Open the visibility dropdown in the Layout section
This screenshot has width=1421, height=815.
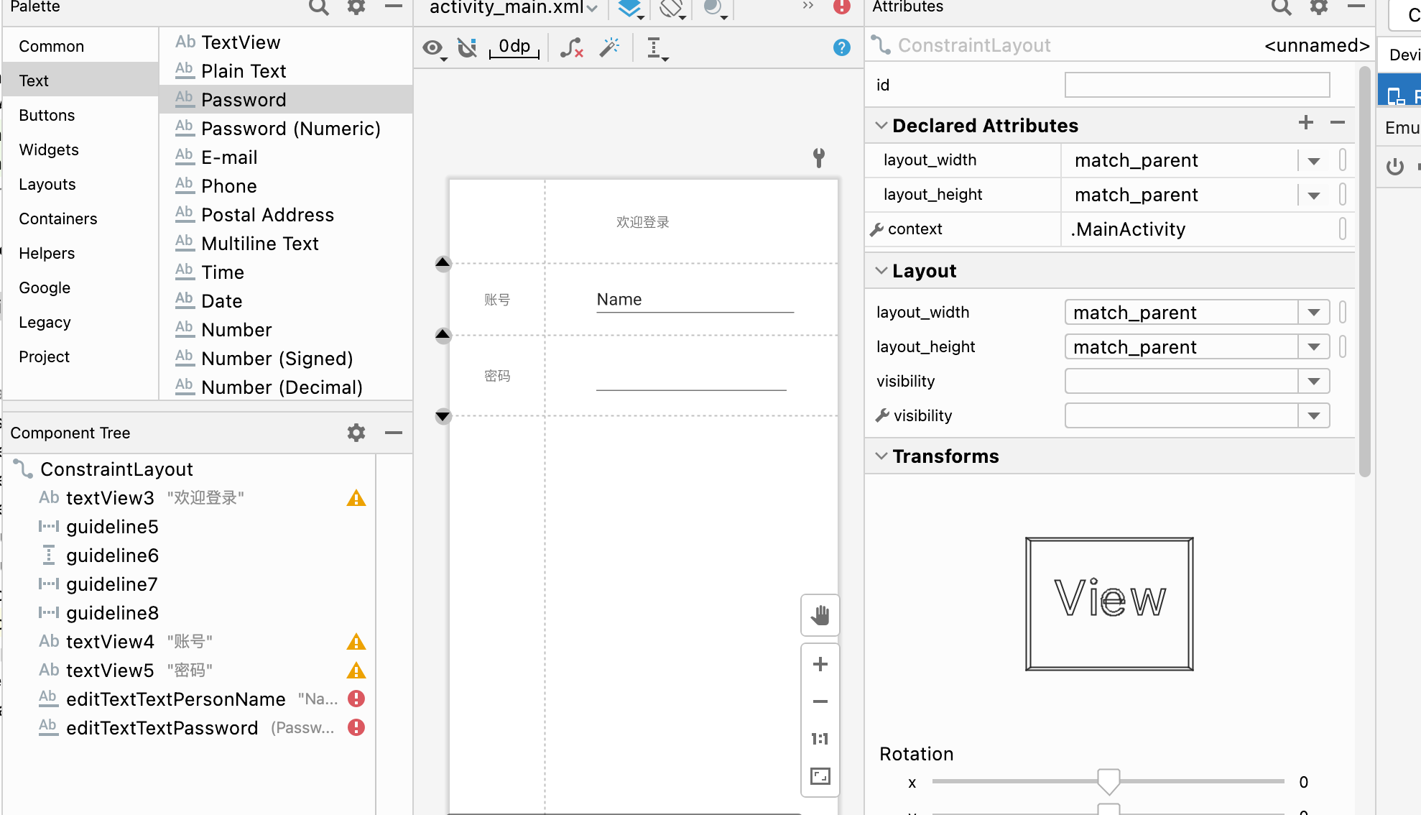coord(1313,381)
